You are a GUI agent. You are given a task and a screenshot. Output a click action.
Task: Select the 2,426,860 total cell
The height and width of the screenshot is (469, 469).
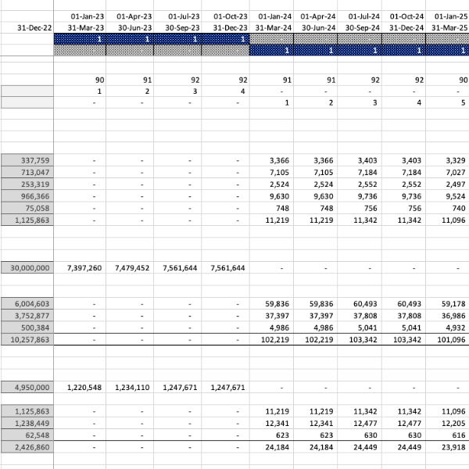click(x=27, y=448)
